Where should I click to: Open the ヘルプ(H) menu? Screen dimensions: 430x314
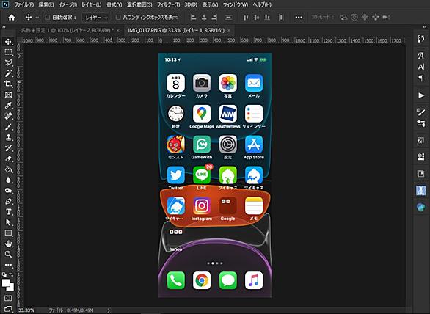[x=262, y=4]
